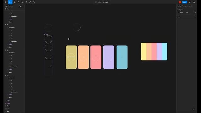This screenshot has height=113, width=201.
Task: Select the pink card frame on canvas
Action: 96,57
